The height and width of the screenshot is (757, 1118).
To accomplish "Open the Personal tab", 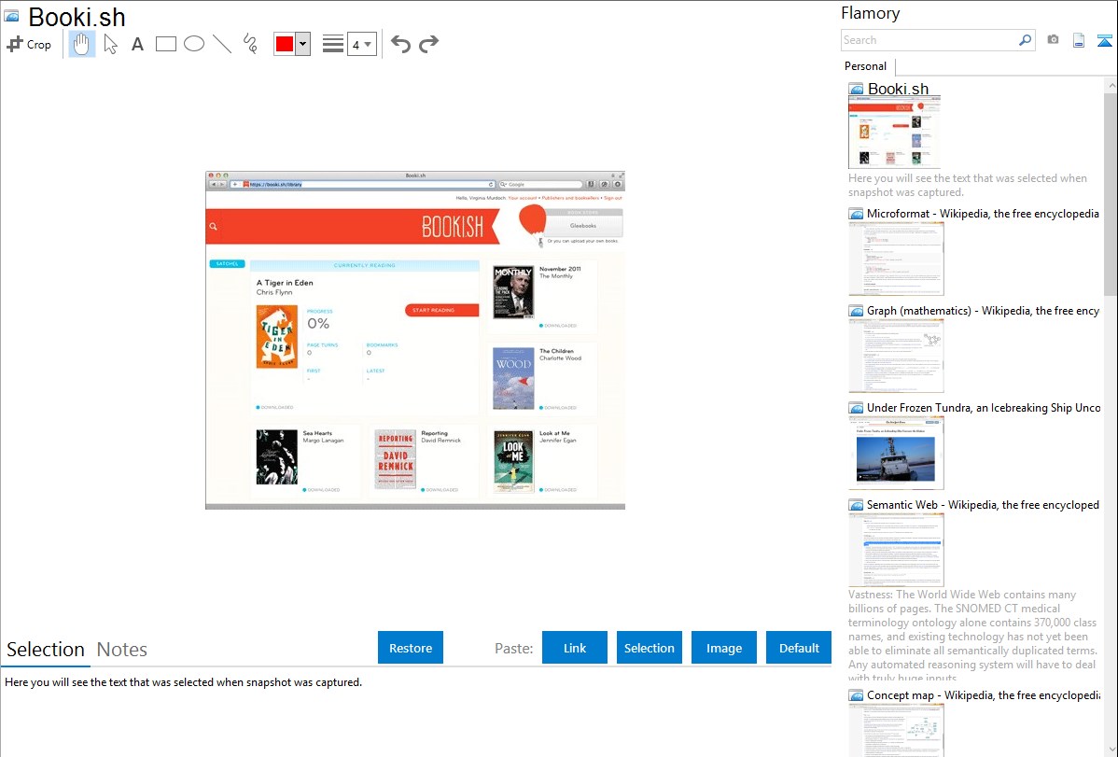I will (866, 66).
